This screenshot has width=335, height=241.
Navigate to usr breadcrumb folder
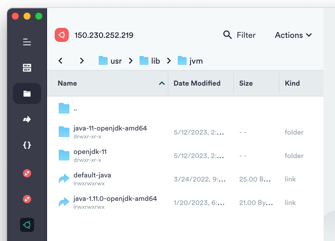pos(110,61)
